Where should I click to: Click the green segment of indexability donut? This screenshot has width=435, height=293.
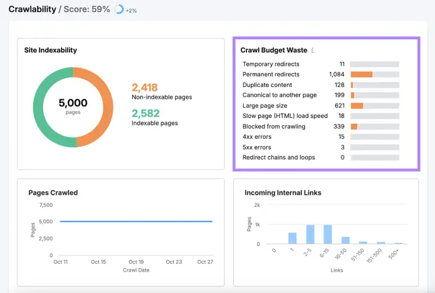tap(39, 107)
